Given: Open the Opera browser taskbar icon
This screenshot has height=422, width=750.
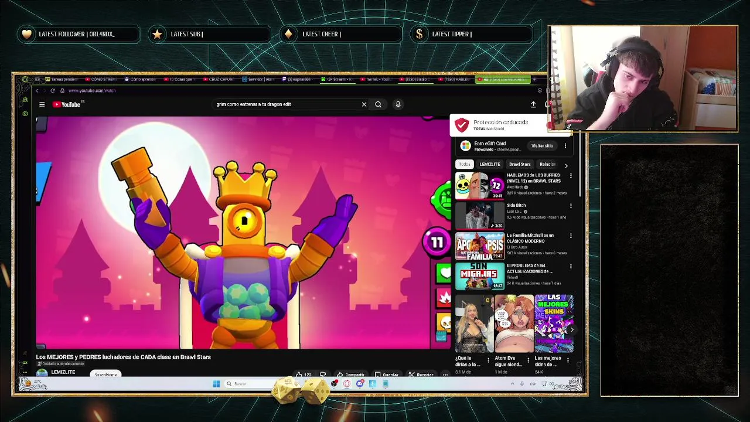Looking at the screenshot, I should pyautogui.click(x=347, y=384).
